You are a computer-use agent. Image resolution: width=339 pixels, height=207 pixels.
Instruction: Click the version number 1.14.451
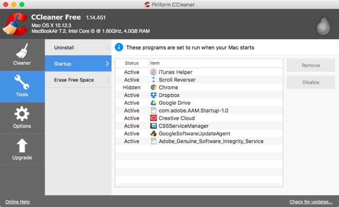95,17
